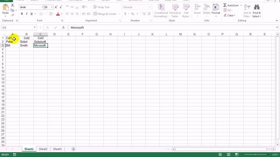Click the Decrease Font Size icon
This screenshot has height=157, width=280.
click(x=61, y=7)
